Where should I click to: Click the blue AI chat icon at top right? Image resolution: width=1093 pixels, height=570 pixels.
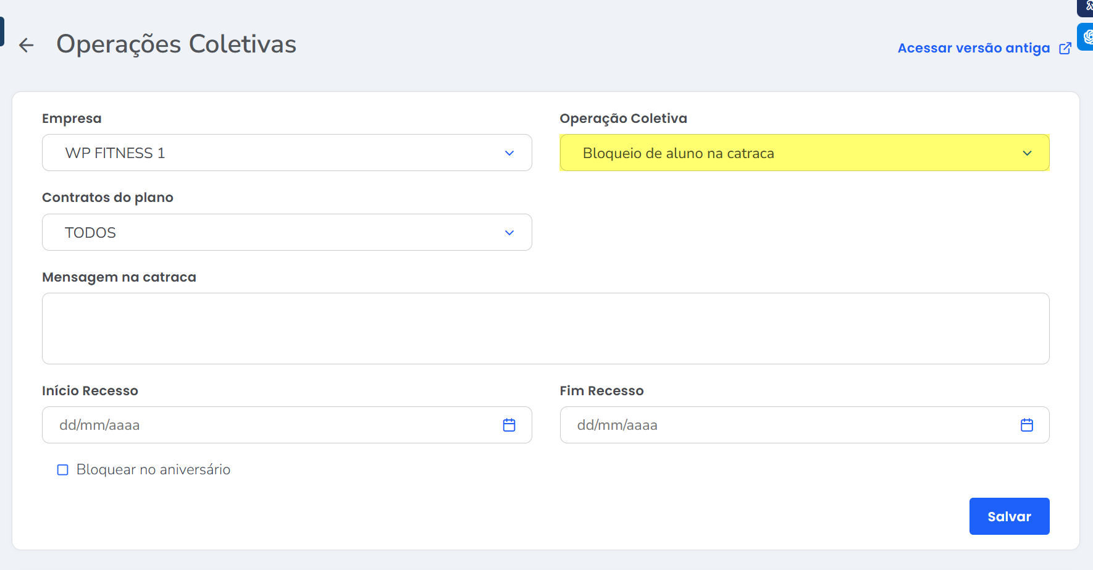coord(1086,36)
